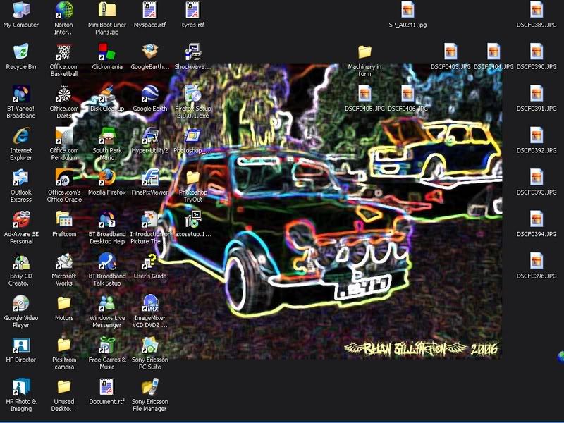Viewport: 564px width, 423px height.
Task: Select the Hyper-Utility2 icon
Action: pos(149,135)
